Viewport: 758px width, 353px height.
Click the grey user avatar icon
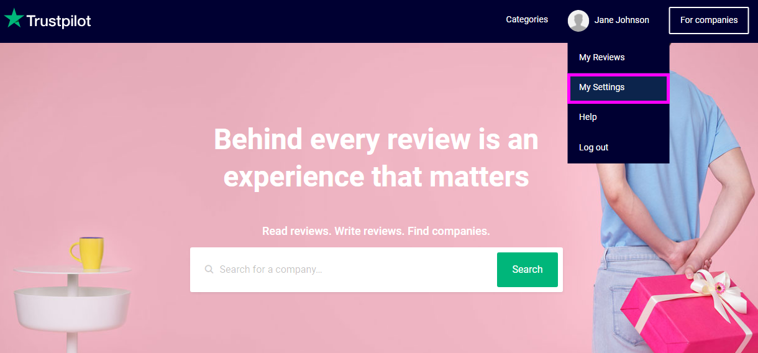pyautogui.click(x=578, y=21)
